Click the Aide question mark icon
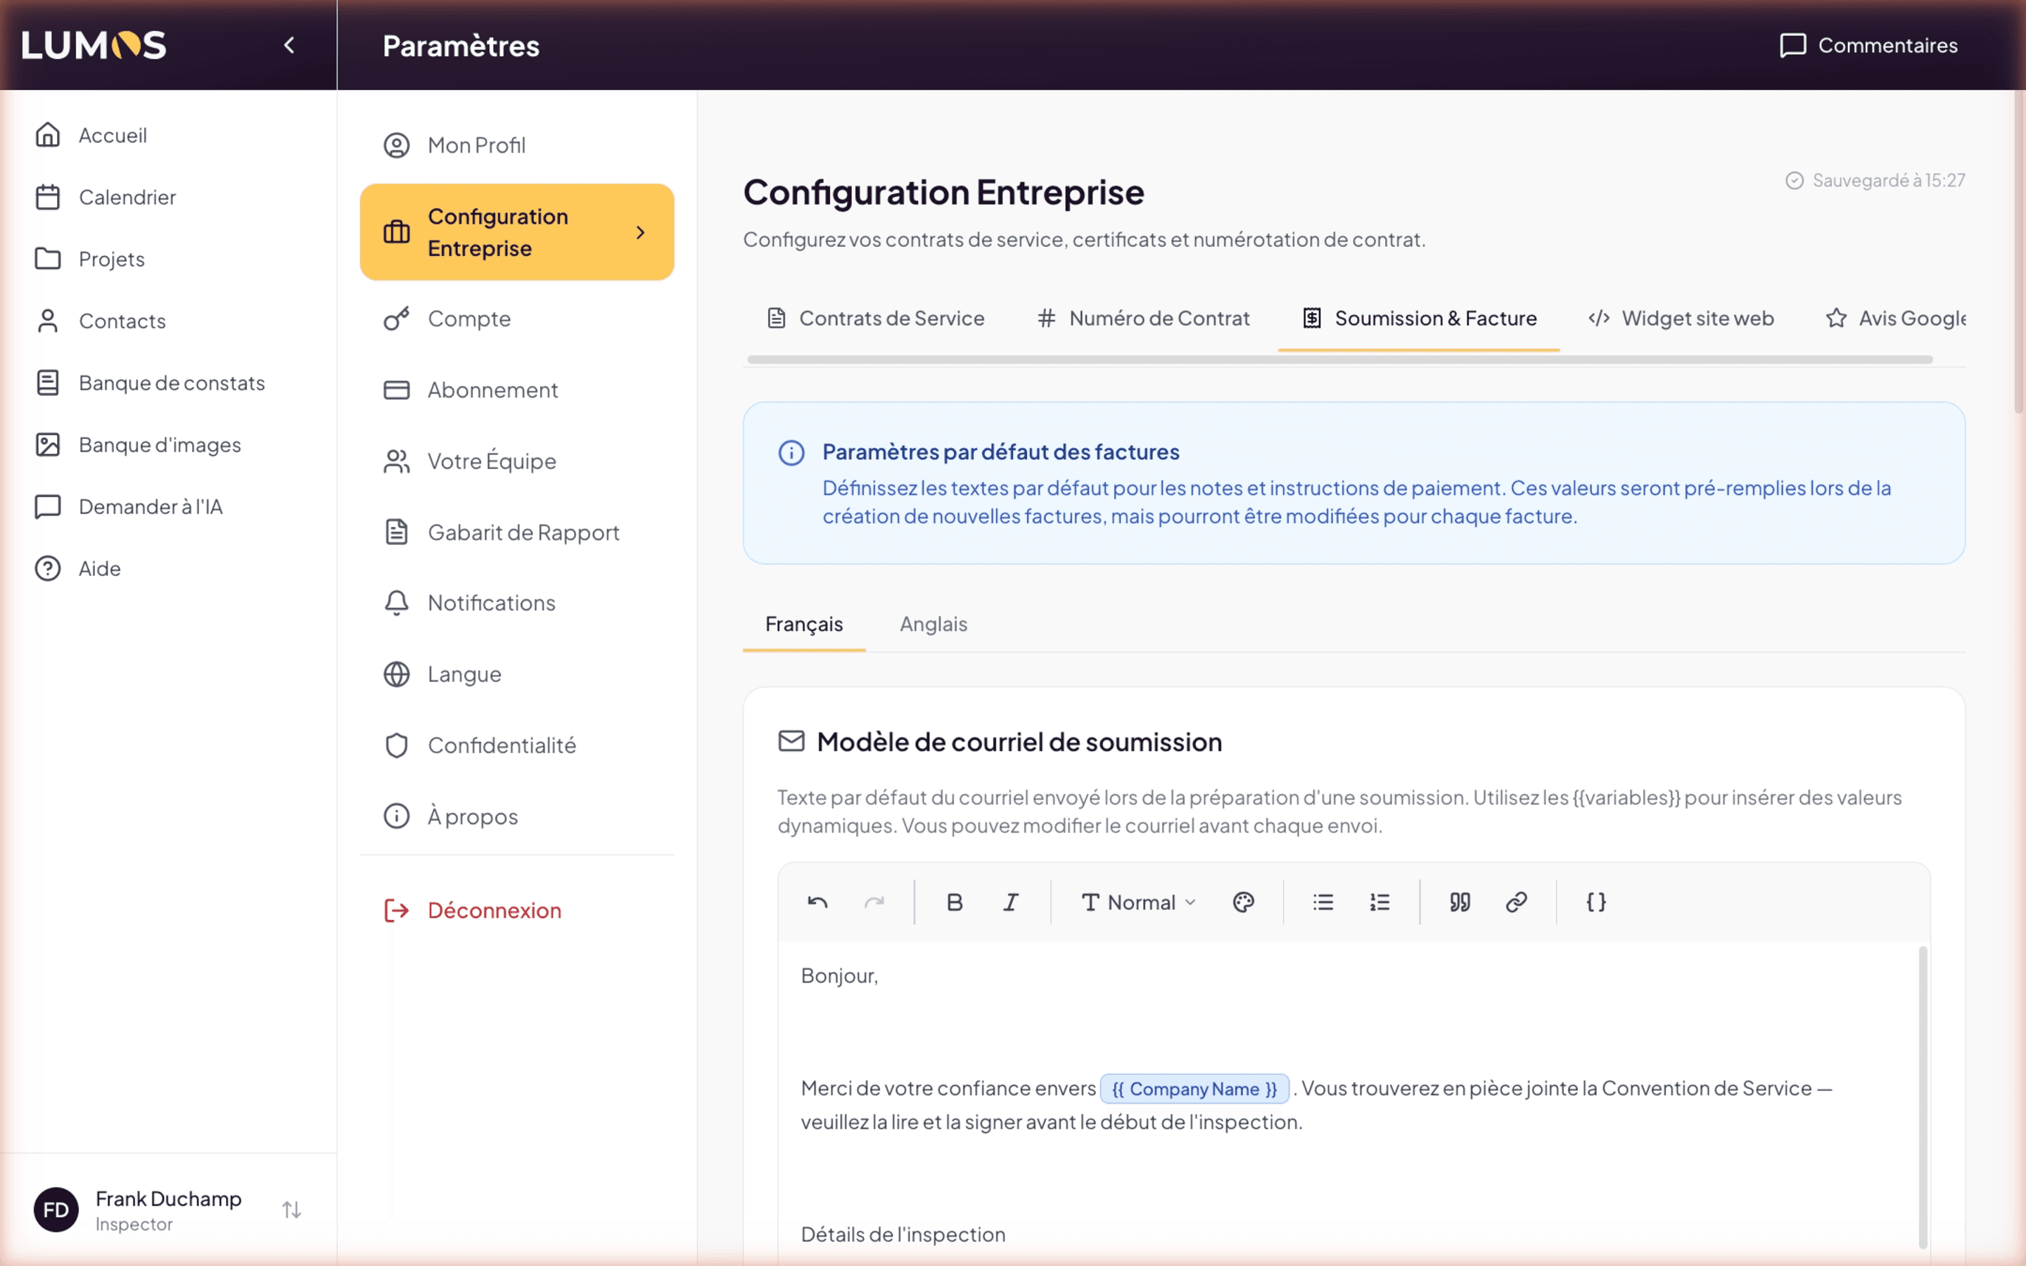2026x1266 pixels. 48,568
